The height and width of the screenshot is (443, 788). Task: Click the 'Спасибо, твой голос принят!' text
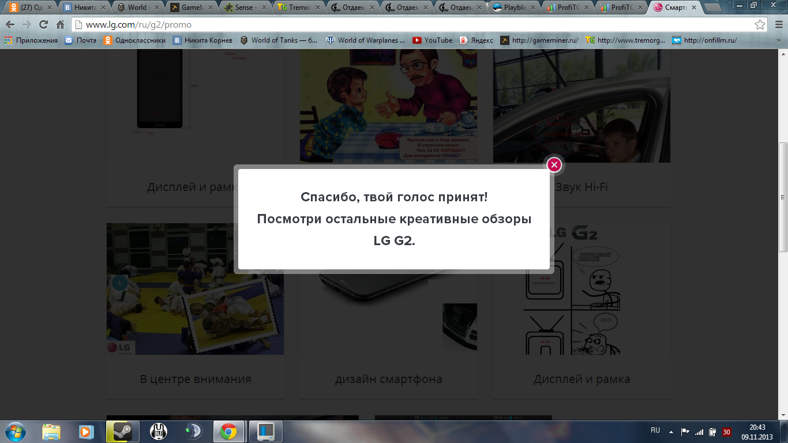click(x=394, y=197)
